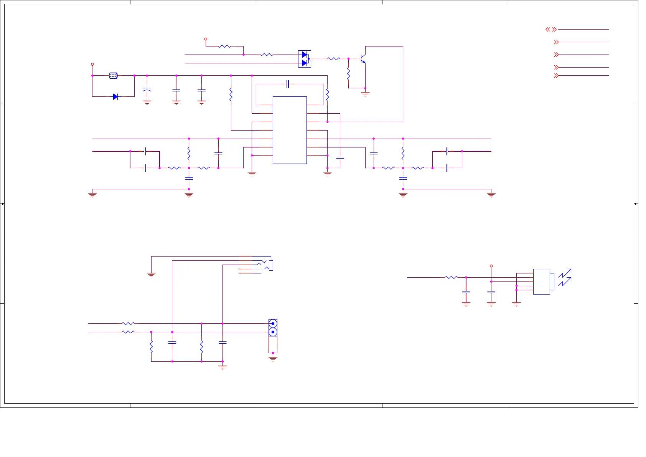The image size is (646, 457).
Task: Select the bidirectional port symbol at top right
Action: [x=551, y=30]
